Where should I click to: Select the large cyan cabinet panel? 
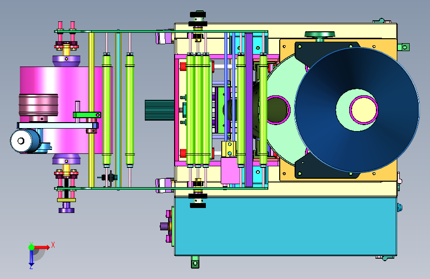coord(286,226)
